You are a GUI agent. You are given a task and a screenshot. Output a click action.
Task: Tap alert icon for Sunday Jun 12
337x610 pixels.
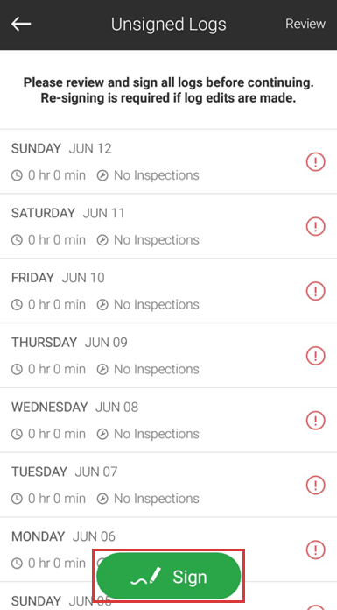[x=316, y=162]
